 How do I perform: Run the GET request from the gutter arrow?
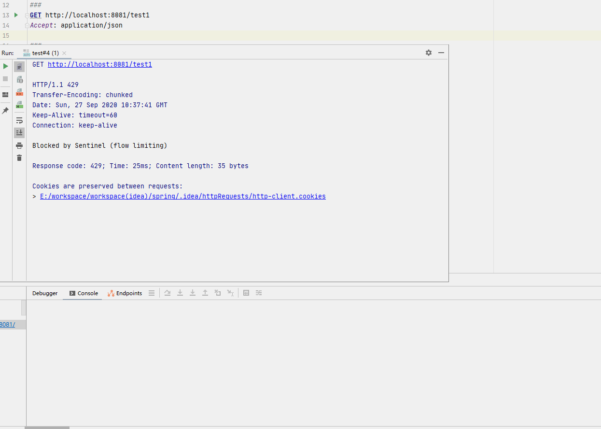pyautogui.click(x=16, y=15)
